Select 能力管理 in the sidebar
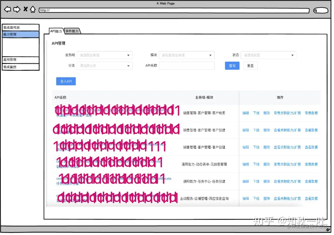334x235 pixels. [21, 34]
